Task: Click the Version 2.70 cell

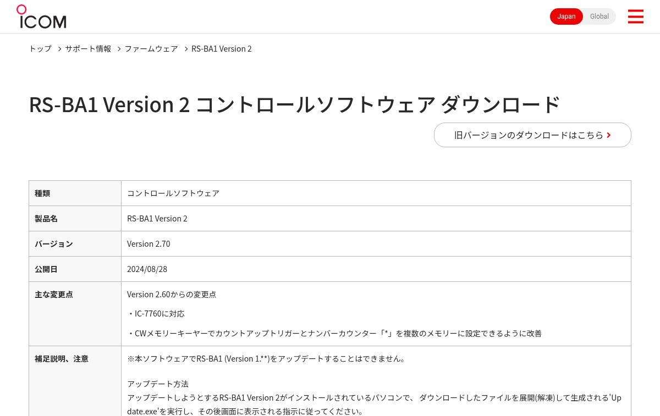Action: point(376,244)
